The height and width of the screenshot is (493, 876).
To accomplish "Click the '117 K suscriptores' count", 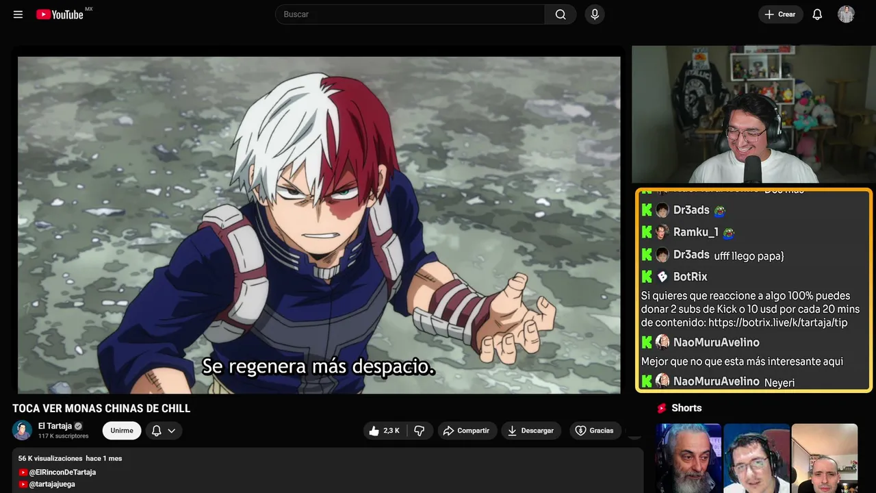I will coord(64,436).
